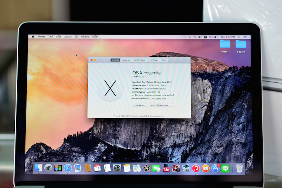Open yellow Notes icon in Dock
Viewport: 282px width, 188px height.
pos(127,168)
